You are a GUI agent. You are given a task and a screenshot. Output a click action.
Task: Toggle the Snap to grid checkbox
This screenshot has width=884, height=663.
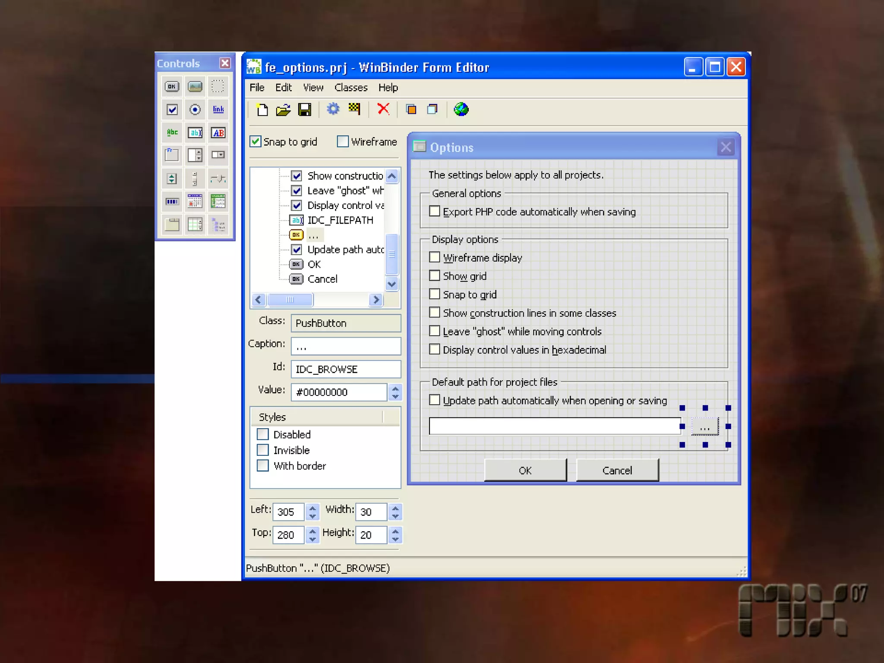click(x=256, y=142)
